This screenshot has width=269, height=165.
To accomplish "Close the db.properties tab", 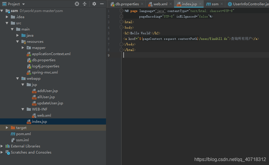I will pyautogui.click(x=142, y=4).
